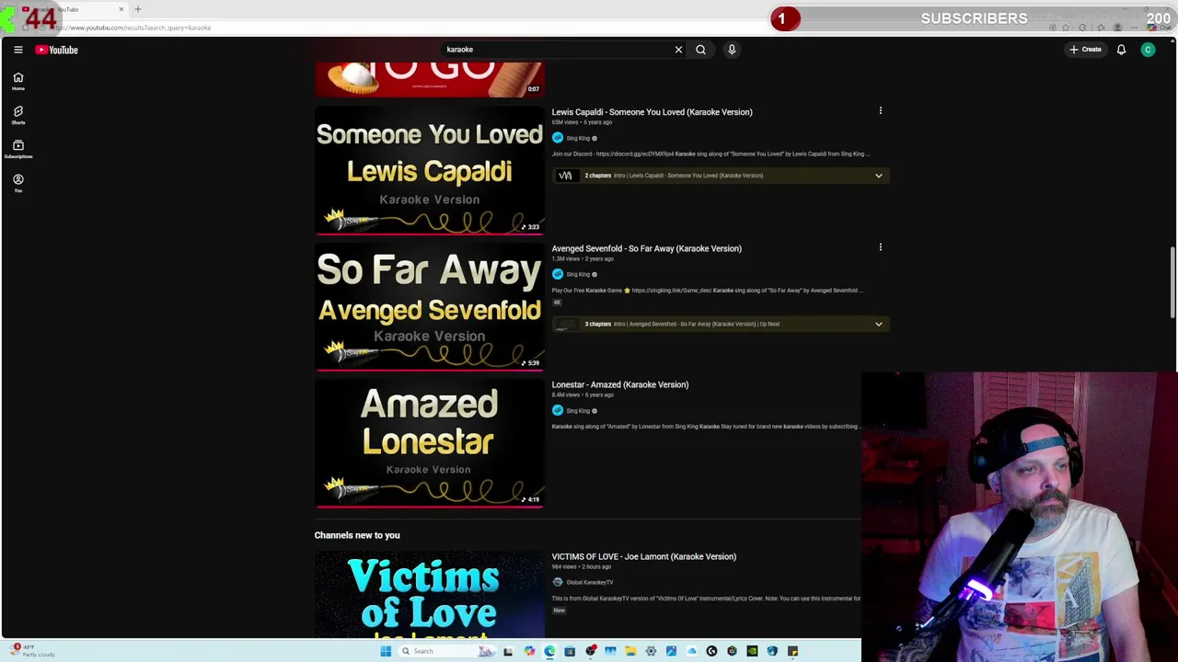
Task: Open Sticky Notes from the taskbar
Action: pos(792,651)
